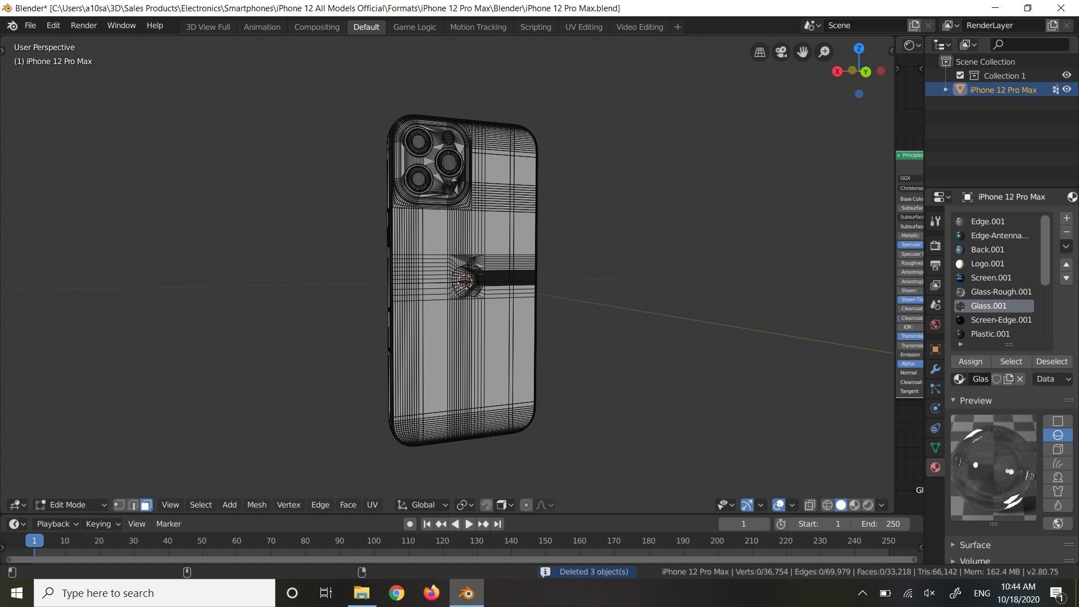Click the Assign material button
This screenshot has width=1079, height=607.
pos(971,362)
